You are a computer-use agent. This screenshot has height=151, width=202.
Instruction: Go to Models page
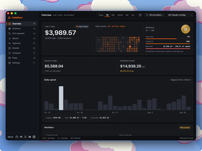click(22, 48)
